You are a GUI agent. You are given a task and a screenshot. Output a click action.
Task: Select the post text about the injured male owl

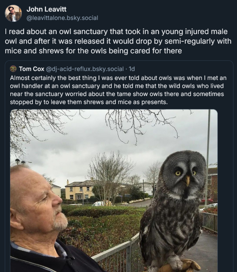118,41
